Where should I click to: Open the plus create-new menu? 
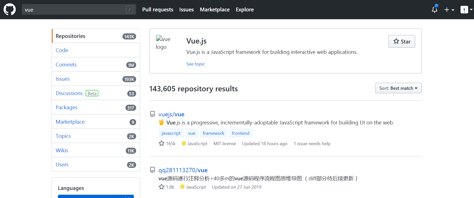[x=449, y=10]
